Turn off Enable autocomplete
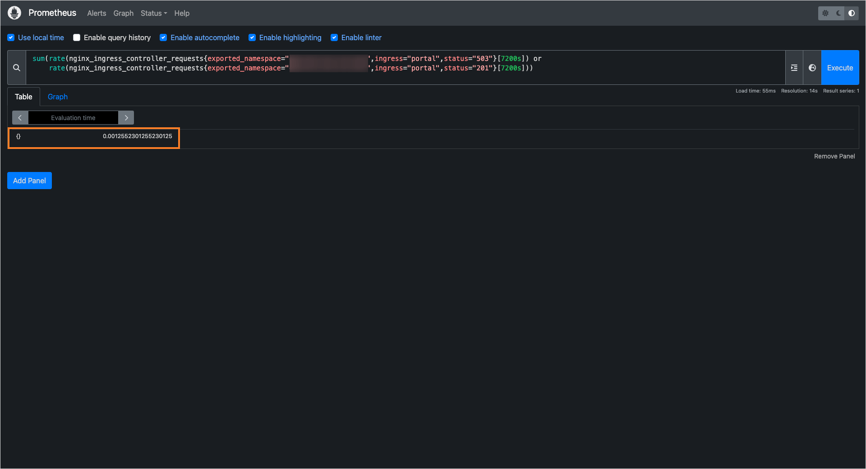This screenshot has height=469, width=866. click(163, 37)
